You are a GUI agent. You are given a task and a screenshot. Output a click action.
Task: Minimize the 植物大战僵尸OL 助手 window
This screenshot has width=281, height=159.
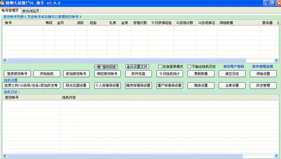click(x=266, y=3)
